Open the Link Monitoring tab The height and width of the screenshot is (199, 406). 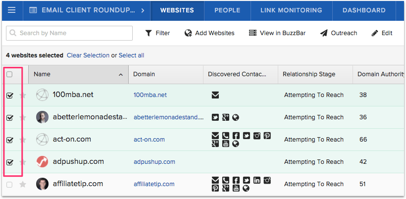(291, 10)
